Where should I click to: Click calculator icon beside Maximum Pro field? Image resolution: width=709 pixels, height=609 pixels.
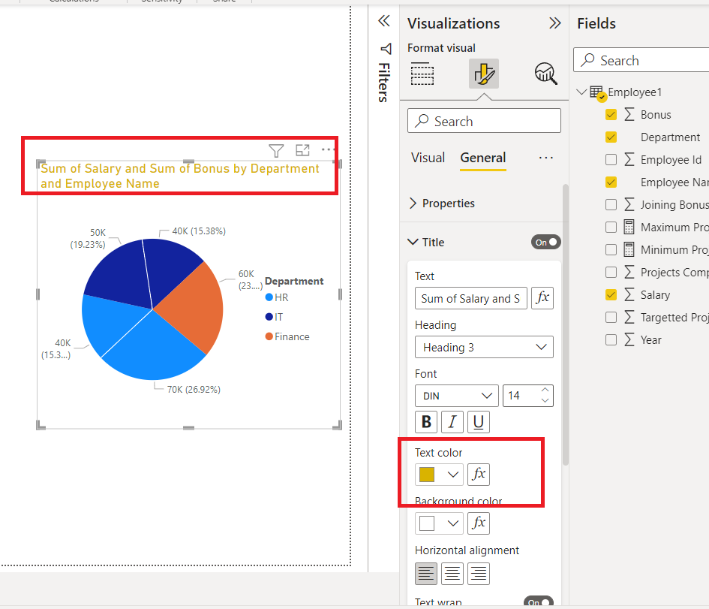(629, 227)
